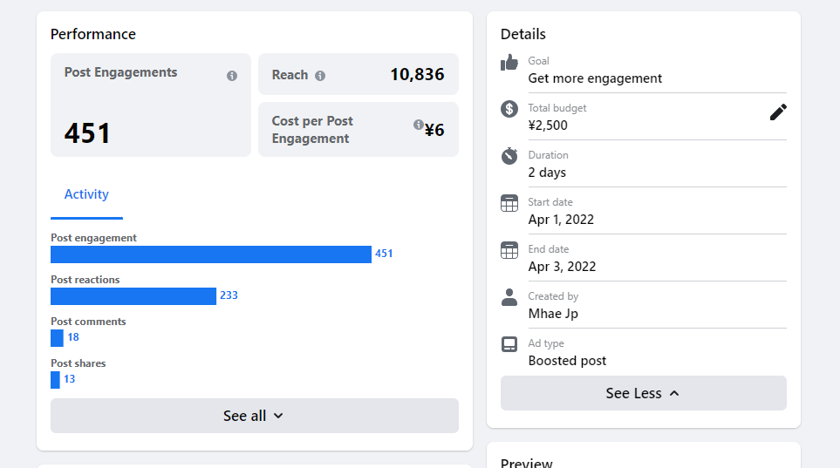The width and height of the screenshot is (840, 468).
Task: Click the Ad type device icon
Action: point(509,344)
